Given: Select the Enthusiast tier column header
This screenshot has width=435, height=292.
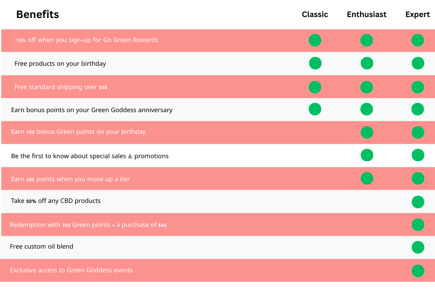Looking at the screenshot, I should tap(366, 15).
